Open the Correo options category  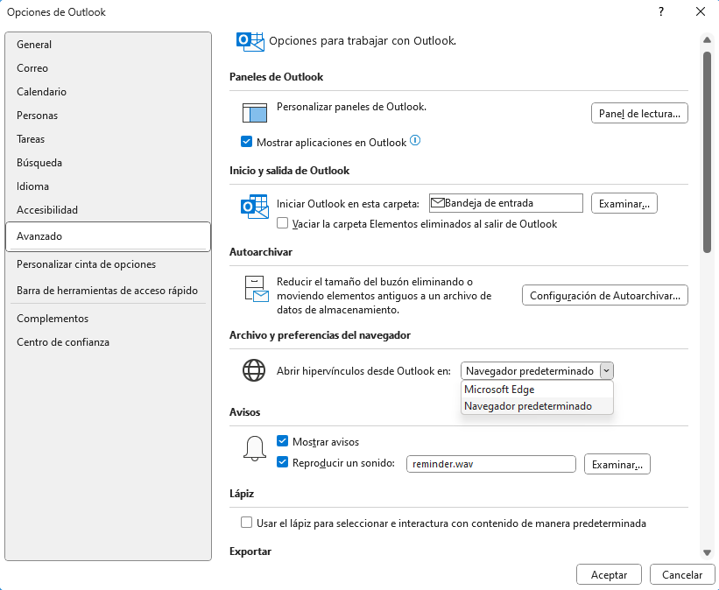[x=32, y=68]
